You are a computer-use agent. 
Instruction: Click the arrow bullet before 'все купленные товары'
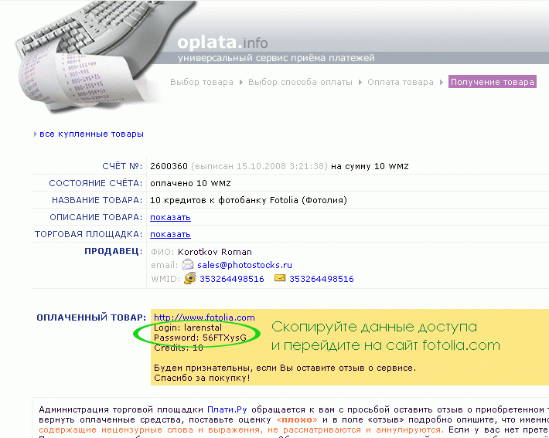coord(36,134)
